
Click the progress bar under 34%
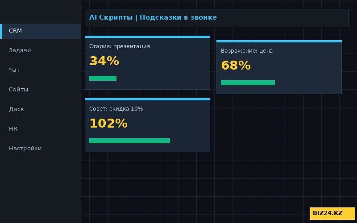(x=103, y=78)
